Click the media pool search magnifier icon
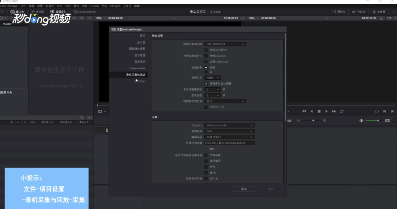This screenshot has width=397, height=209. (x=82, y=18)
